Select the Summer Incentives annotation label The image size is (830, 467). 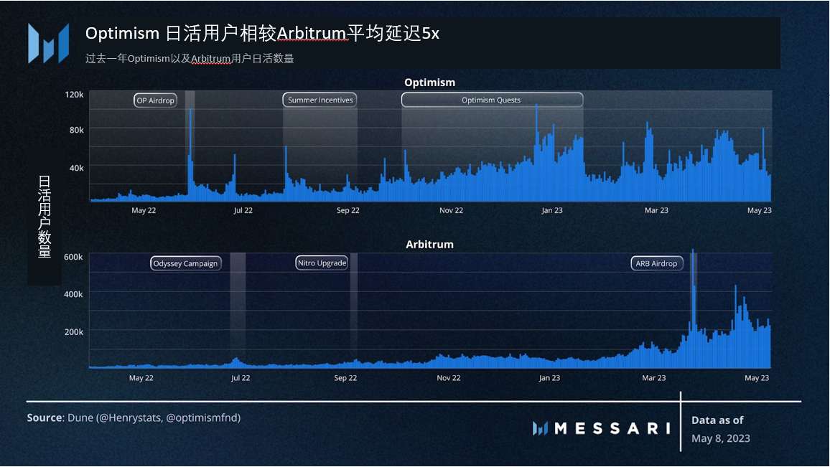coord(320,100)
